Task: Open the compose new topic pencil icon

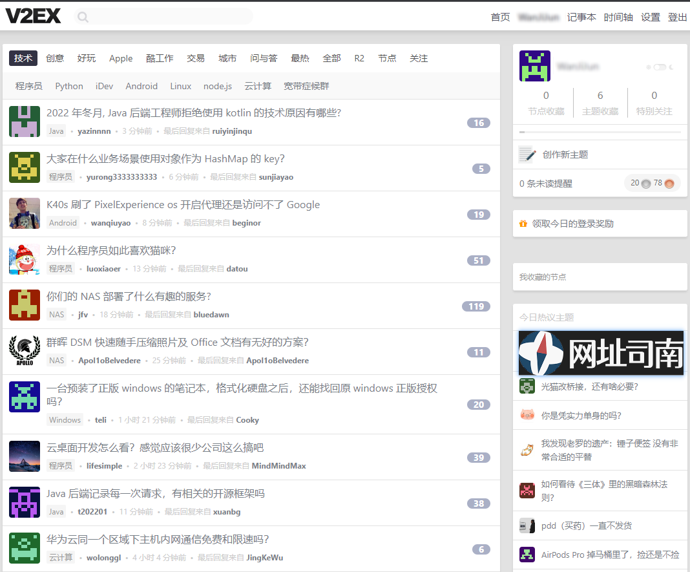Action: pyautogui.click(x=527, y=154)
